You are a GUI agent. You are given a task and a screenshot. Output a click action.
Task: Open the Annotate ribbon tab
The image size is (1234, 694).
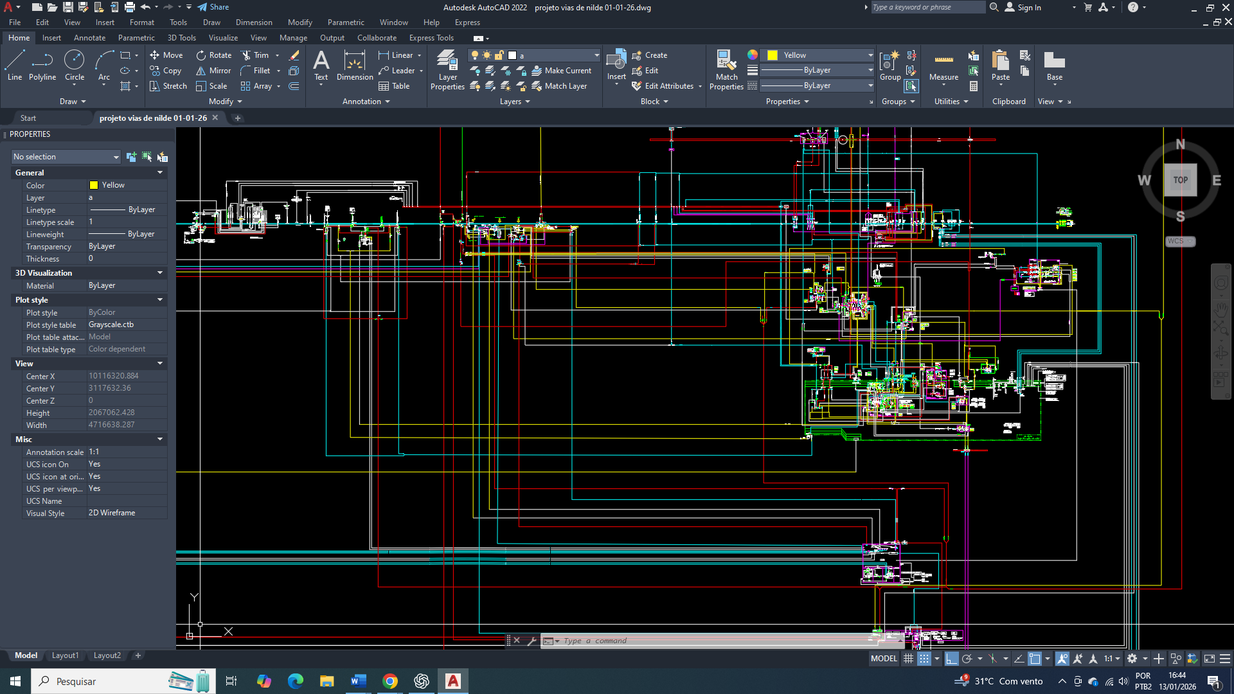tap(89, 38)
